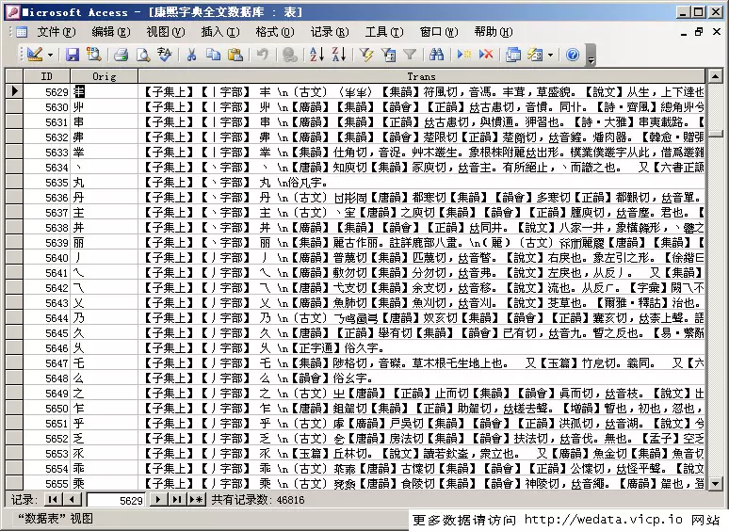Image resolution: width=729 pixels, height=531 pixels.
Task: Open the 帮助 menu
Action: pos(494,32)
